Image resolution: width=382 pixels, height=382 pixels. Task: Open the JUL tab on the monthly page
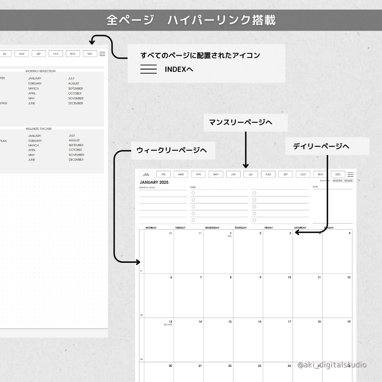(250, 174)
